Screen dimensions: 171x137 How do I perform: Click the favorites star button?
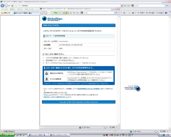coord(6,13)
